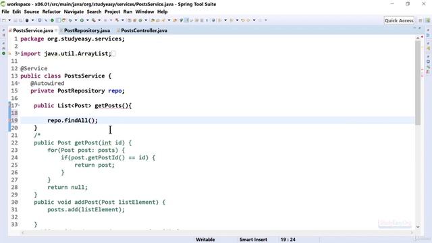Click 'return null;' on line 28
Viewport: 432px width, 243px height.
point(67,188)
